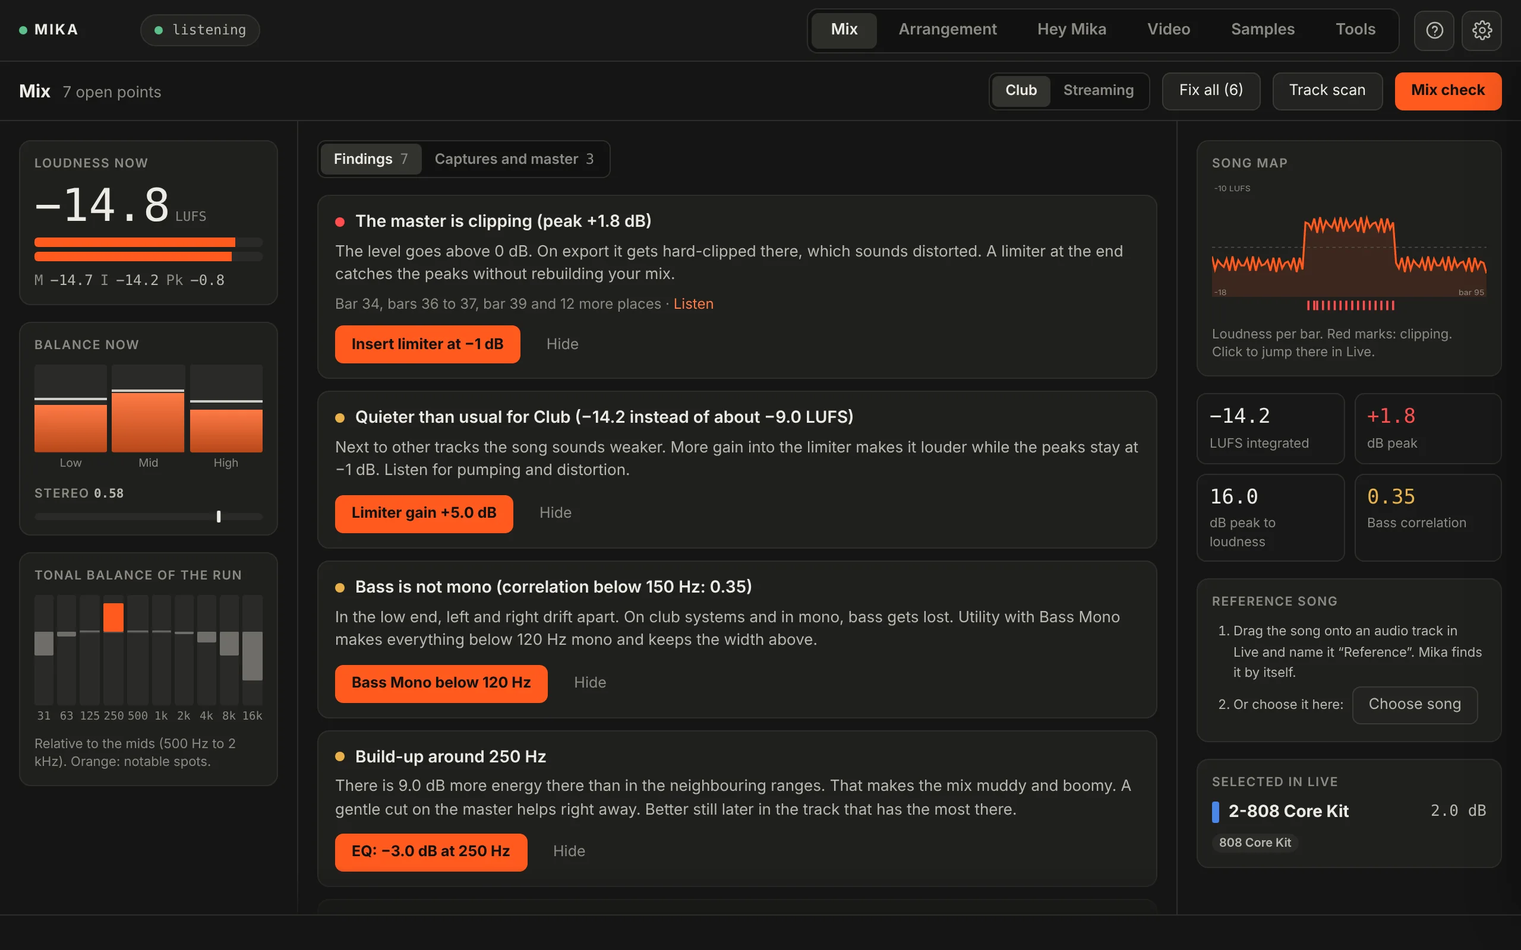Viewport: 1521px width, 950px height.
Task: Switch target profile to Club
Action: pyautogui.click(x=1021, y=90)
